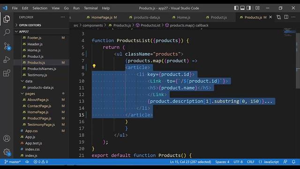Open the Manage gear icon
Screen dimensions: 300x169
[7, 152]
